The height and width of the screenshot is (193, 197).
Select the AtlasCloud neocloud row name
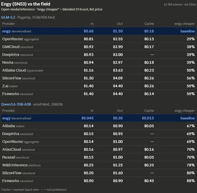(19, 149)
